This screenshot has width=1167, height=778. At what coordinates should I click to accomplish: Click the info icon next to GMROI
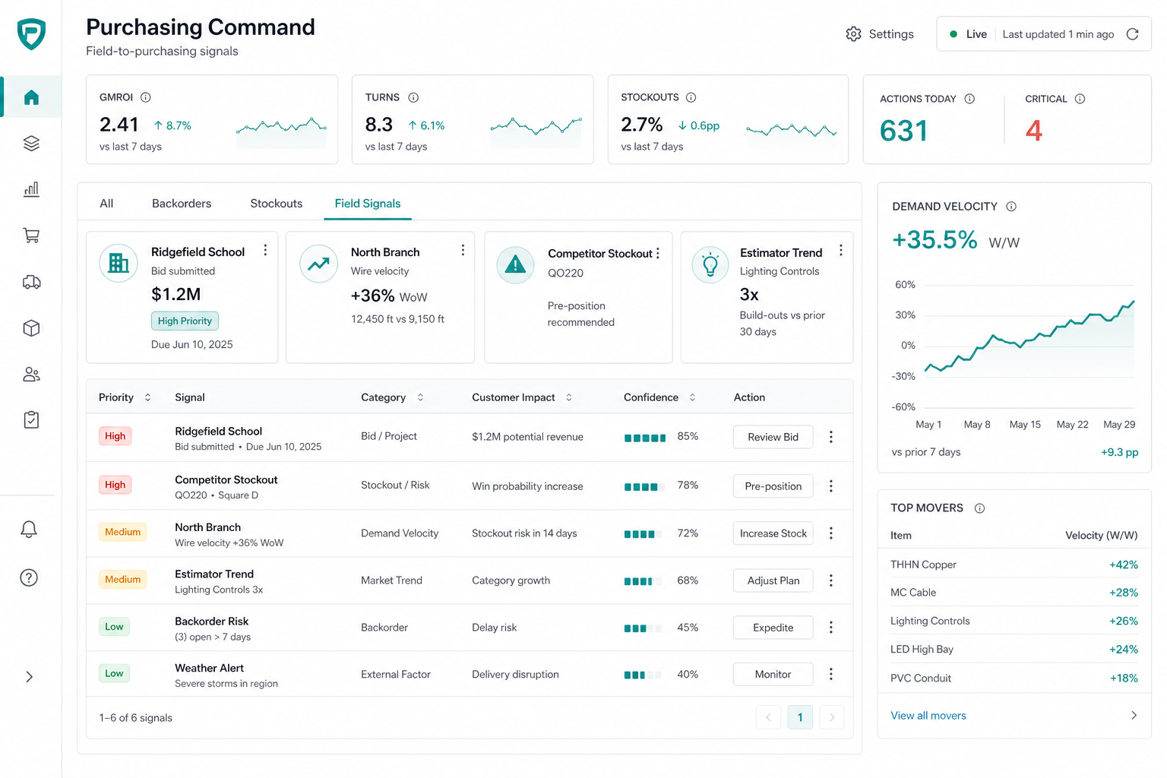pyautogui.click(x=146, y=97)
